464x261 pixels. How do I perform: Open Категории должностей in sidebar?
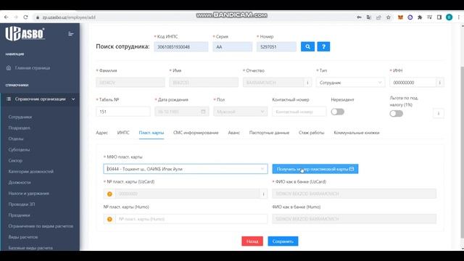[x=30, y=171]
